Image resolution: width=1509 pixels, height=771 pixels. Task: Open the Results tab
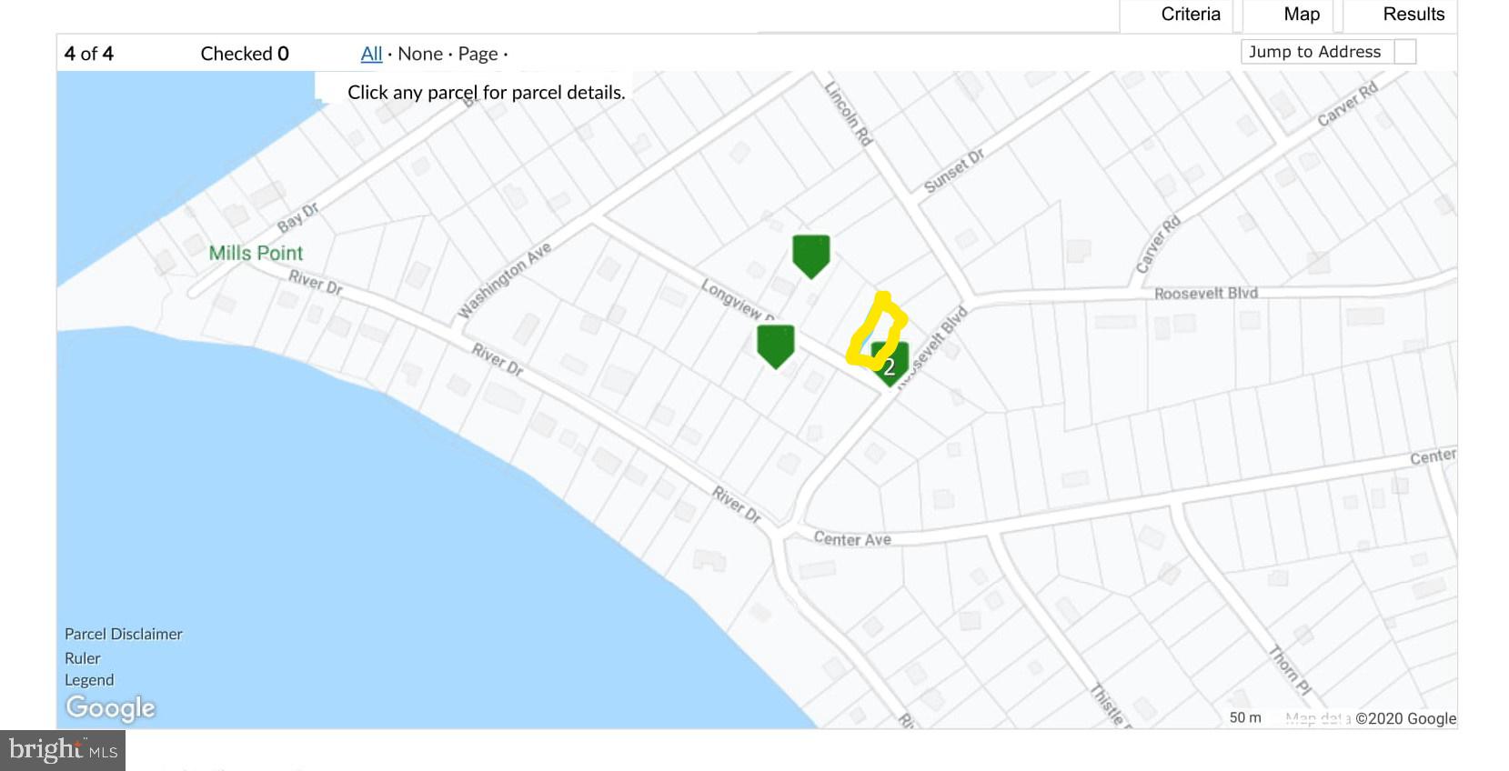(x=1413, y=15)
